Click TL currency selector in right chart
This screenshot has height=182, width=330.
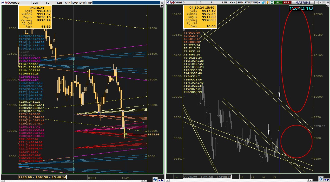coord(212,2)
